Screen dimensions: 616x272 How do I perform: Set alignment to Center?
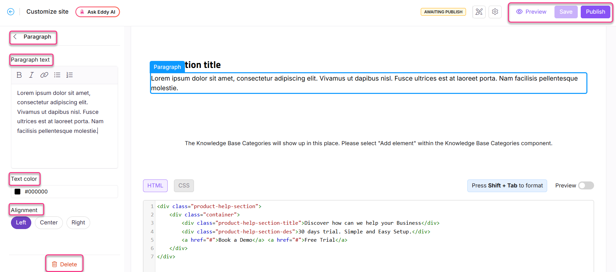pyautogui.click(x=49, y=223)
